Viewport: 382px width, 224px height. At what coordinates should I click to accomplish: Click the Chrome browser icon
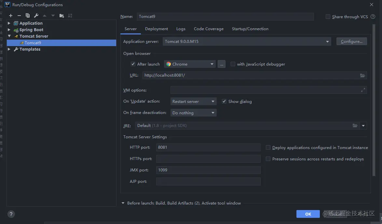(168, 64)
